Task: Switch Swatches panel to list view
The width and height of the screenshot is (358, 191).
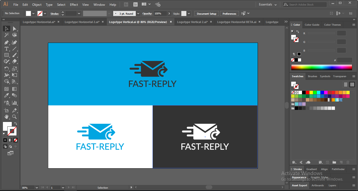Action: click(346, 85)
